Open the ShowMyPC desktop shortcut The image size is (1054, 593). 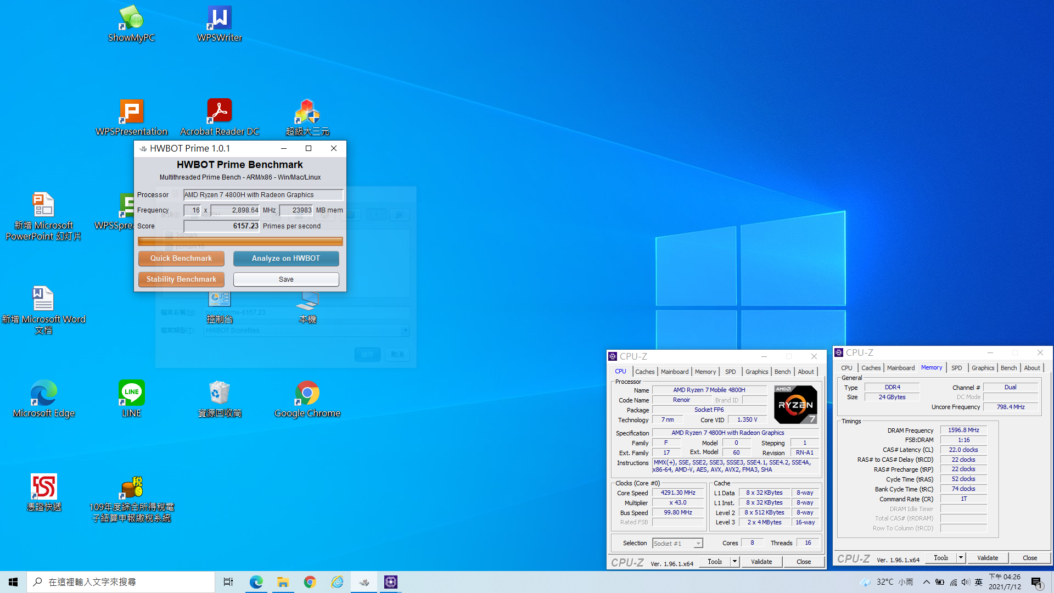pos(131,24)
